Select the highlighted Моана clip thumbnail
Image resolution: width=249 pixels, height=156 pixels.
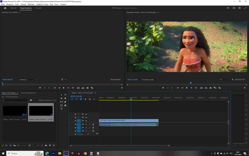click(41, 112)
